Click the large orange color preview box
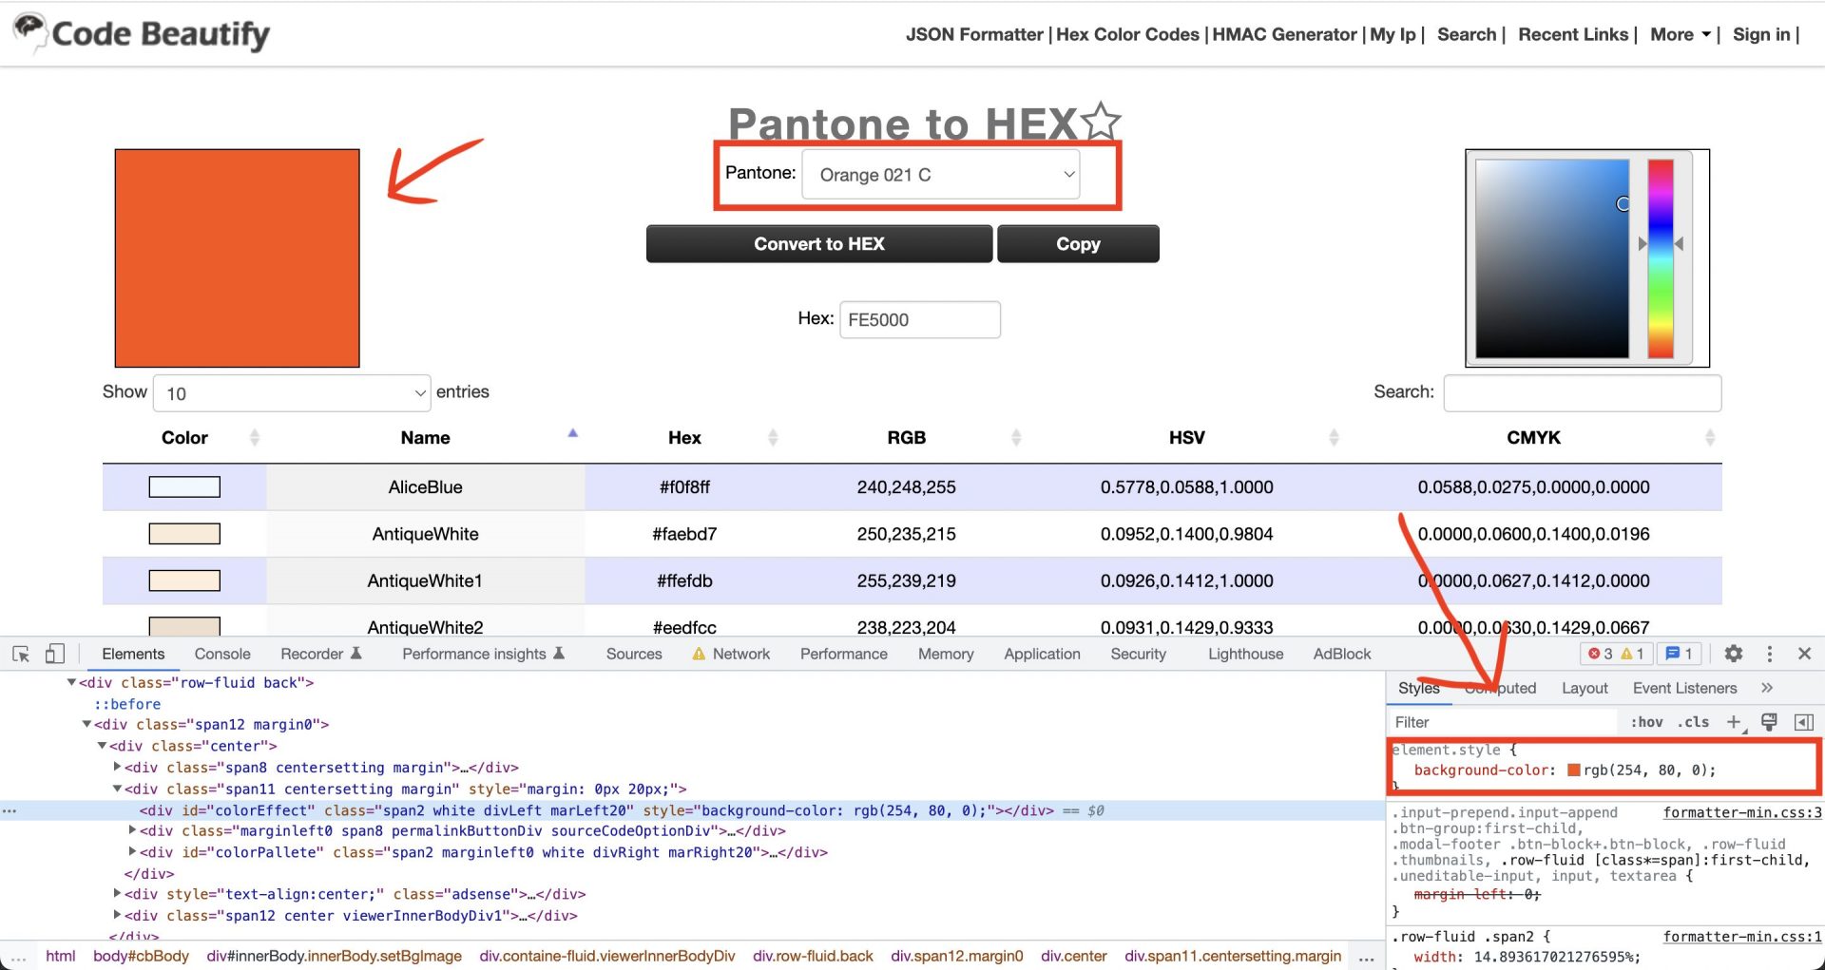The width and height of the screenshot is (1825, 970). point(238,258)
